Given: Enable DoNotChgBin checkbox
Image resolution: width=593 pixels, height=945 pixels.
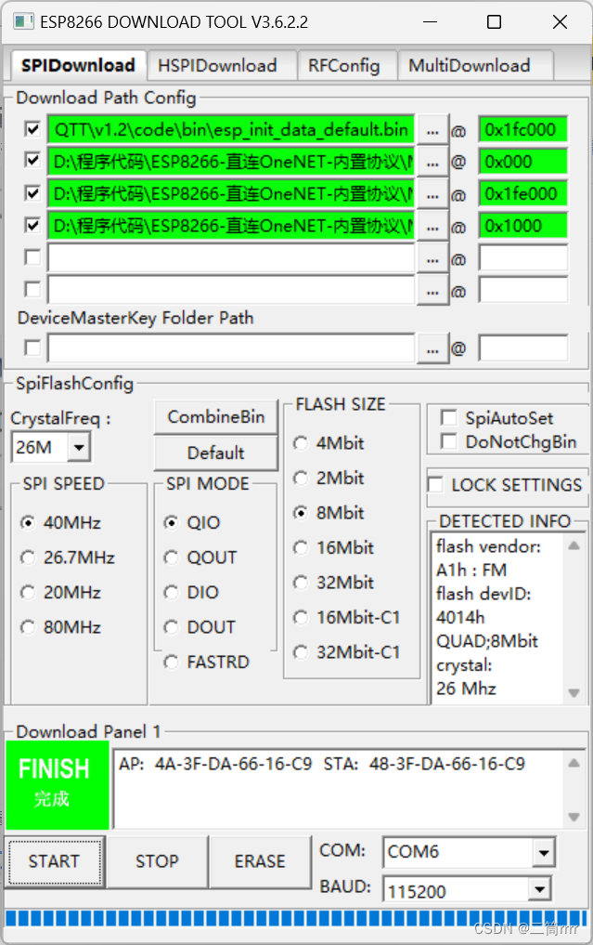Looking at the screenshot, I should pyautogui.click(x=448, y=441).
